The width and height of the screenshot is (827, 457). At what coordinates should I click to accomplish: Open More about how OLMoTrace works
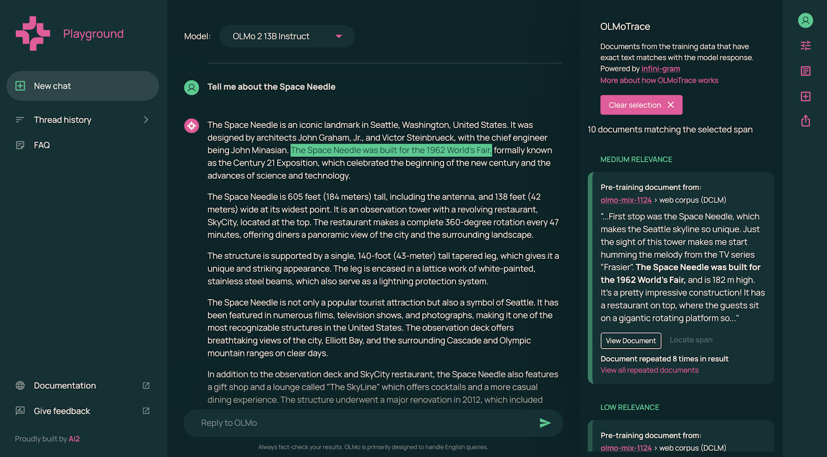point(659,81)
